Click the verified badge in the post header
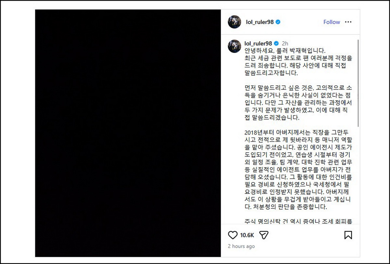 278,22
